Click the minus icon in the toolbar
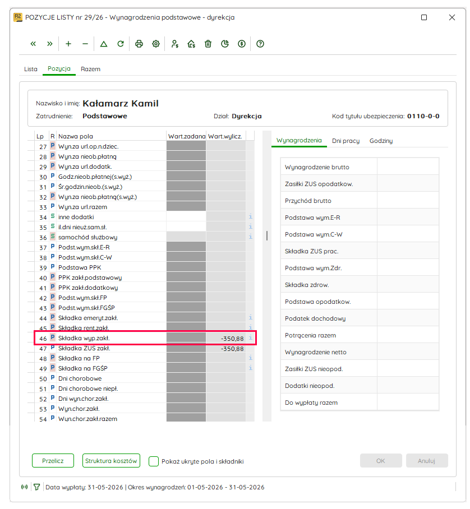Image resolution: width=470 pixels, height=509 pixels. point(85,44)
